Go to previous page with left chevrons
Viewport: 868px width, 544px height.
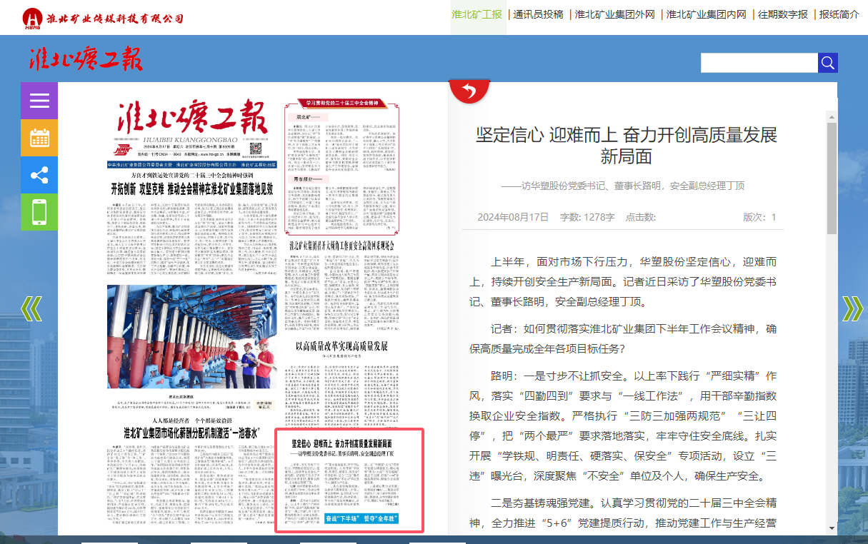coord(31,308)
